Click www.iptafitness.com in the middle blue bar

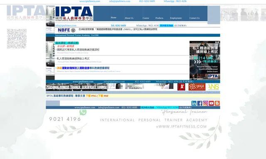tap(83, 82)
